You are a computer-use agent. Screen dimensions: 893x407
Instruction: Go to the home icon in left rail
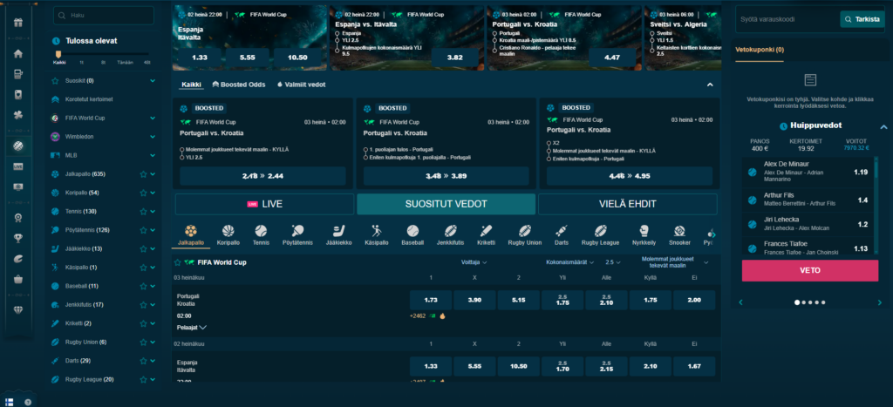coord(18,53)
